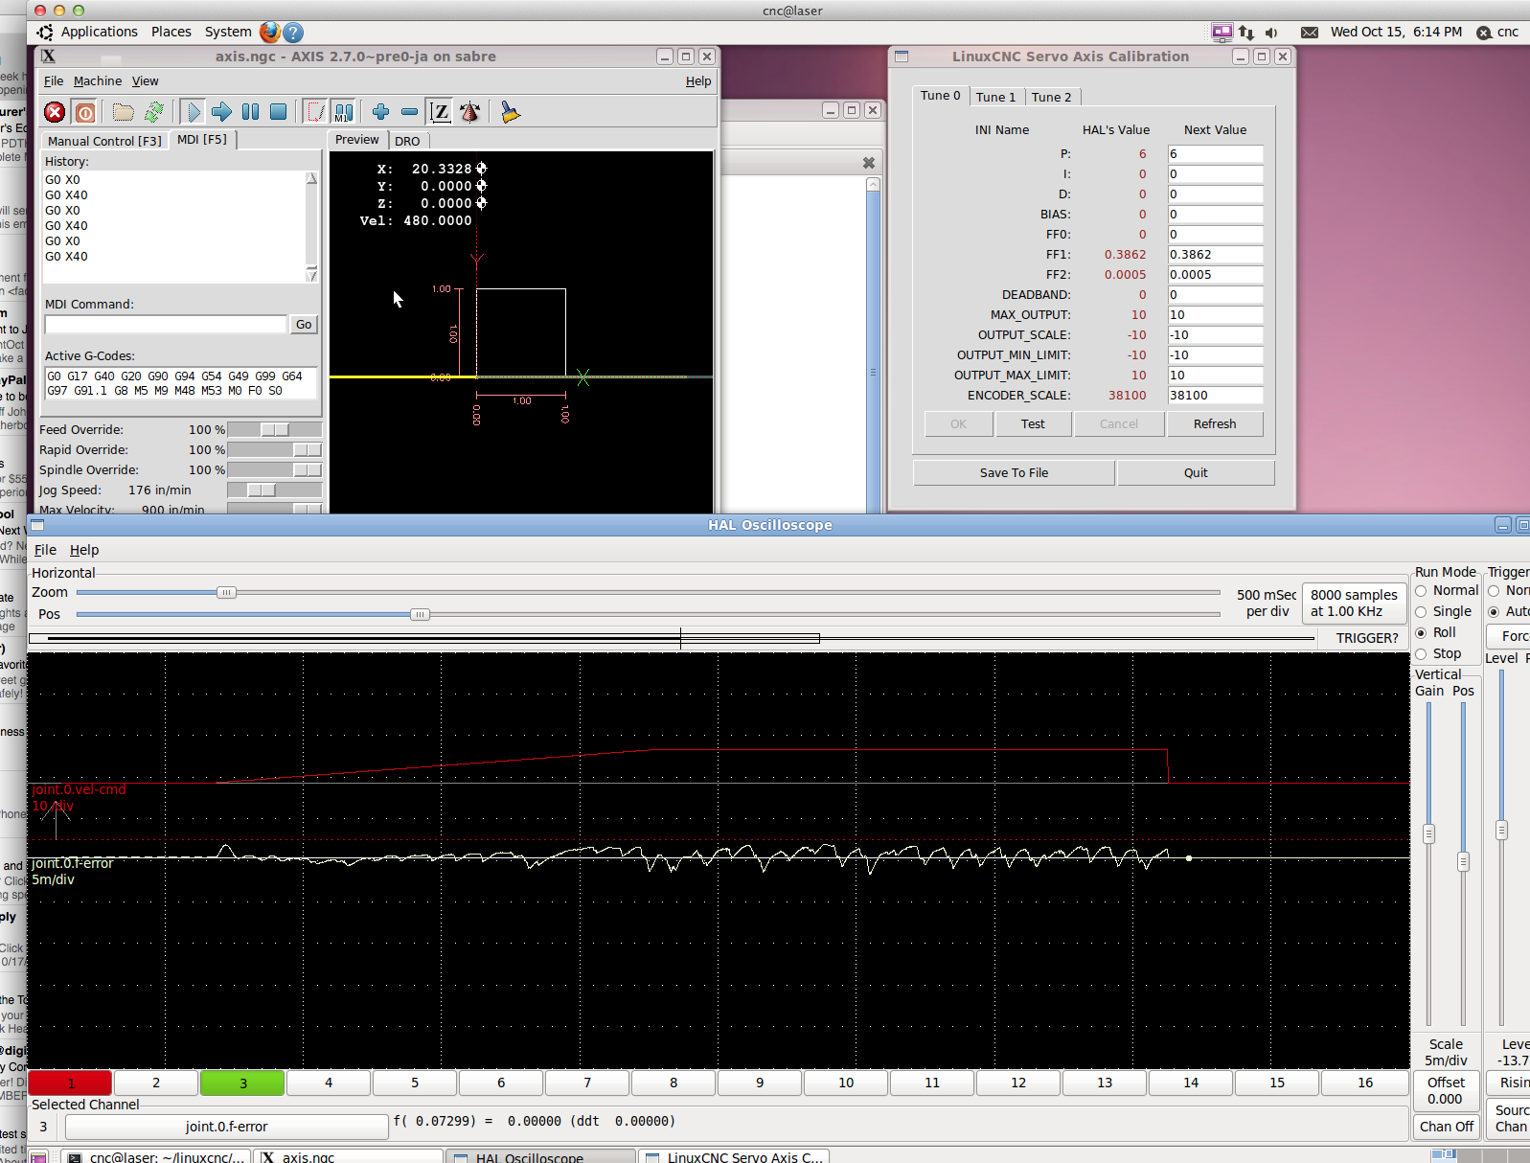Select Normal run mode in oscilloscope
Screen dimensions: 1530x1163
(x=1447, y=591)
